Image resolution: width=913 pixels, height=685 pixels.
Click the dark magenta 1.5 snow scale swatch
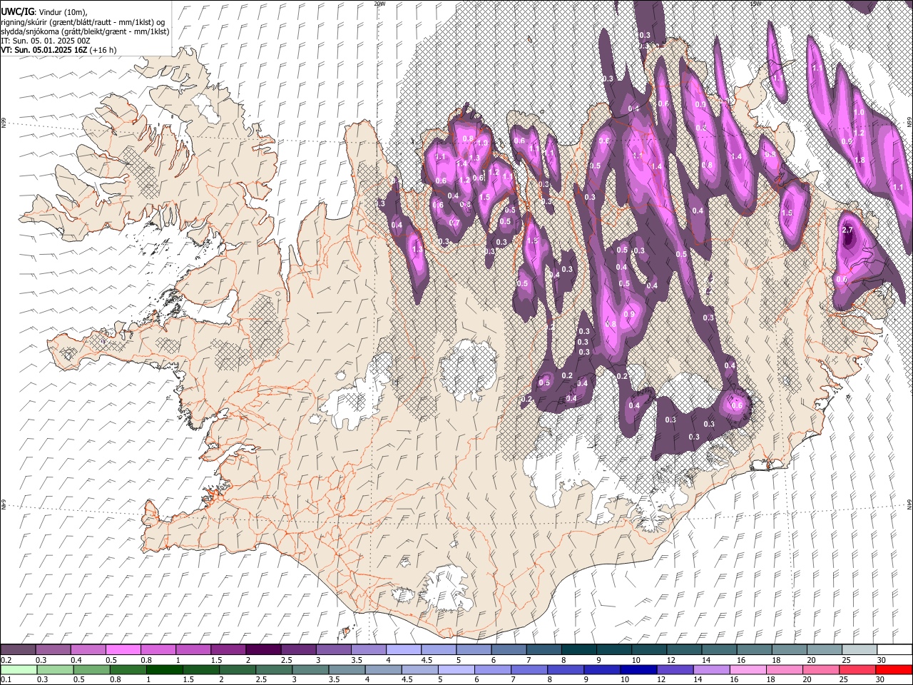(228, 650)
